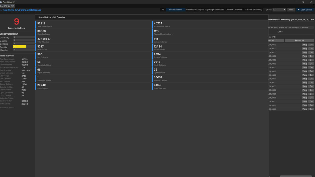Viewport: 315px width, 177px height.
Task: Maximize the PointStrike EIP window
Action: [303, 2]
